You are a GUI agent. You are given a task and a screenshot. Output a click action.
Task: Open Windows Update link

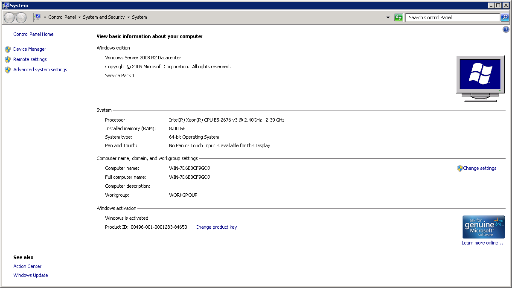click(31, 275)
